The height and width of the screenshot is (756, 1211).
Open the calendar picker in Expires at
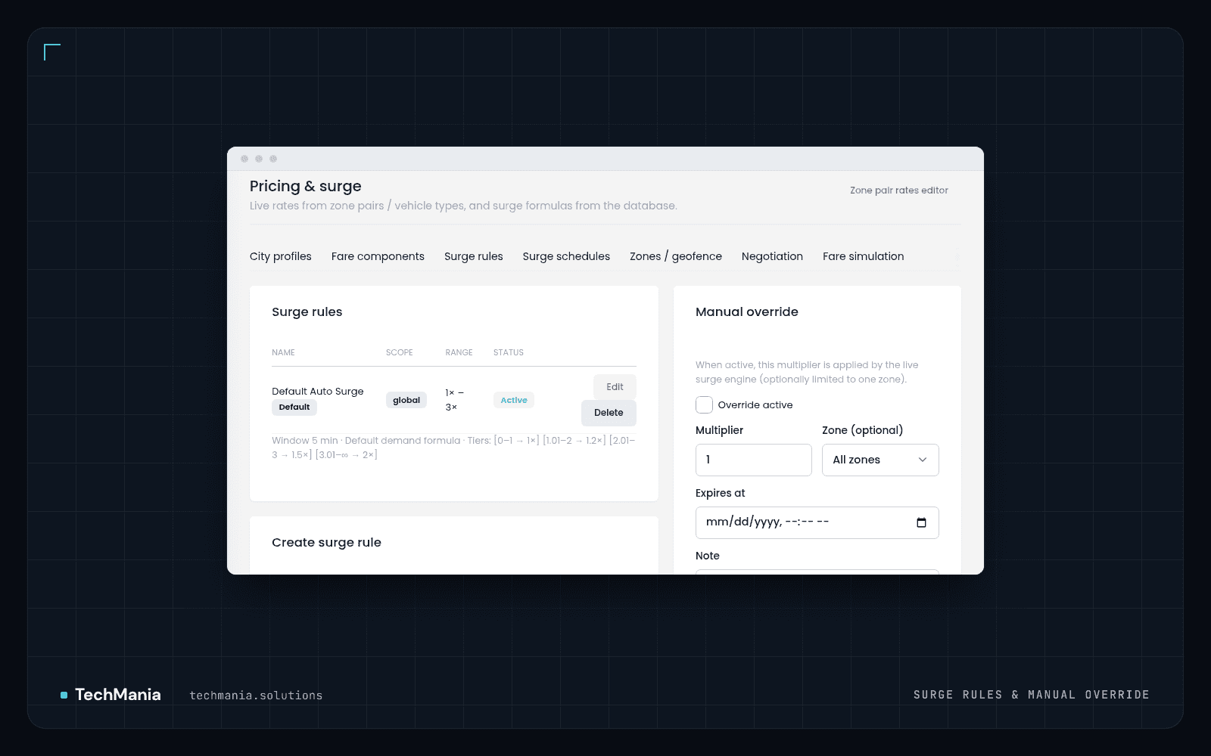(921, 522)
